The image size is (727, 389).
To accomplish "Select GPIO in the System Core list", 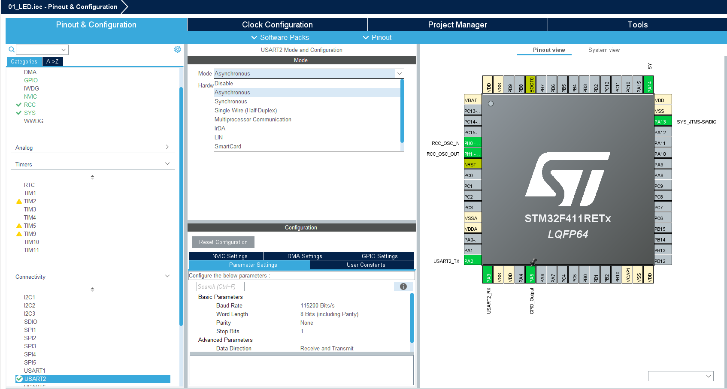I will (31, 80).
